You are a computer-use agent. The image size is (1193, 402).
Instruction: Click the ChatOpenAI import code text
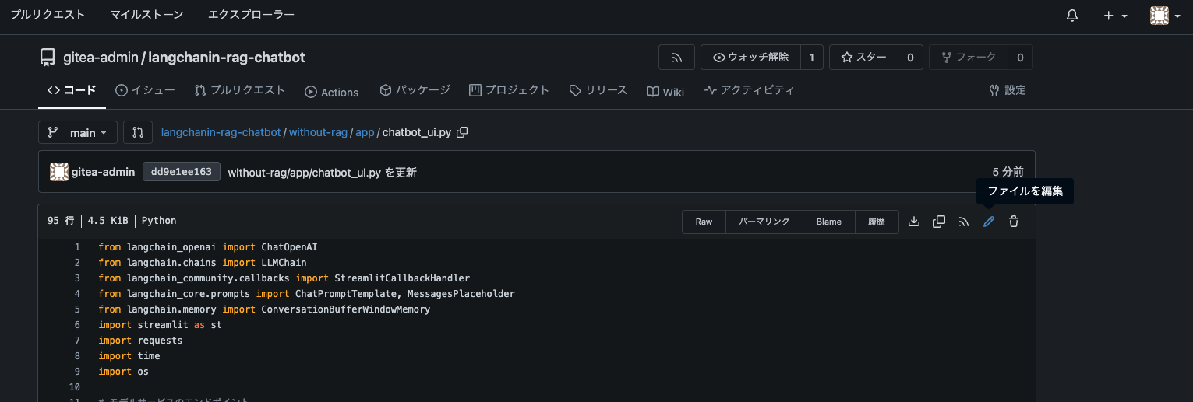[289, 247]
